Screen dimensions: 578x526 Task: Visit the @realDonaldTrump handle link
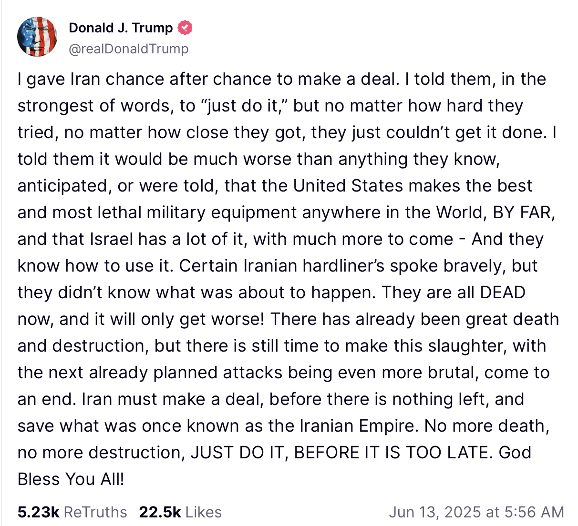pos(129,49)
